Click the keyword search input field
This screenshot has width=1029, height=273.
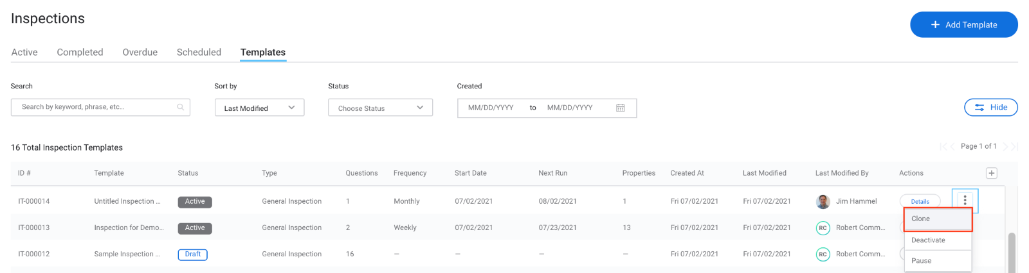click(x=100, y=107)
